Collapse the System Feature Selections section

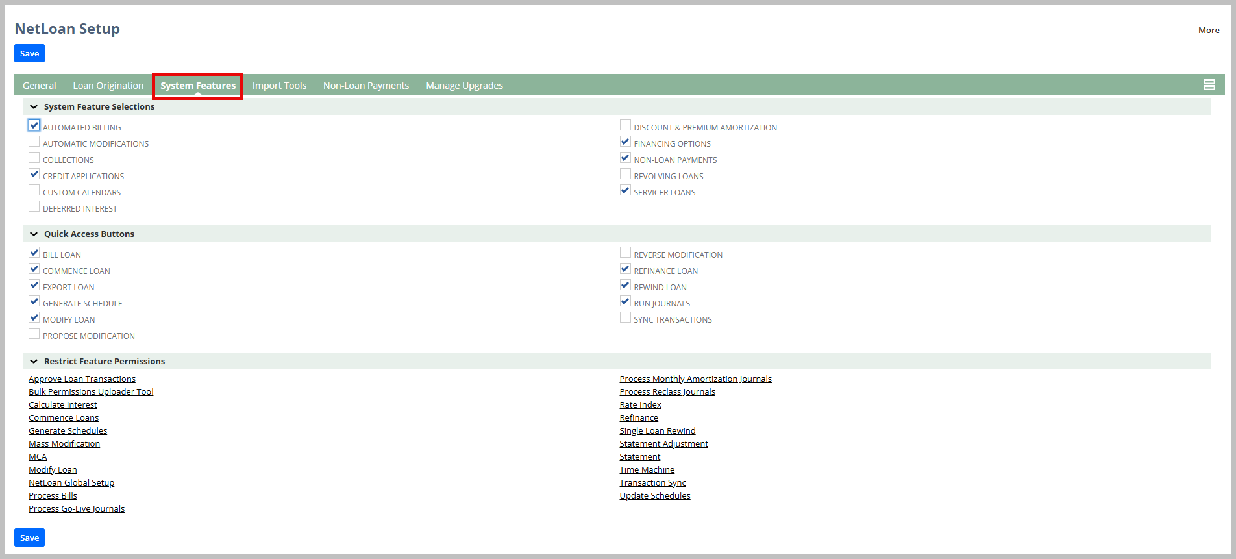coord(34,107)
